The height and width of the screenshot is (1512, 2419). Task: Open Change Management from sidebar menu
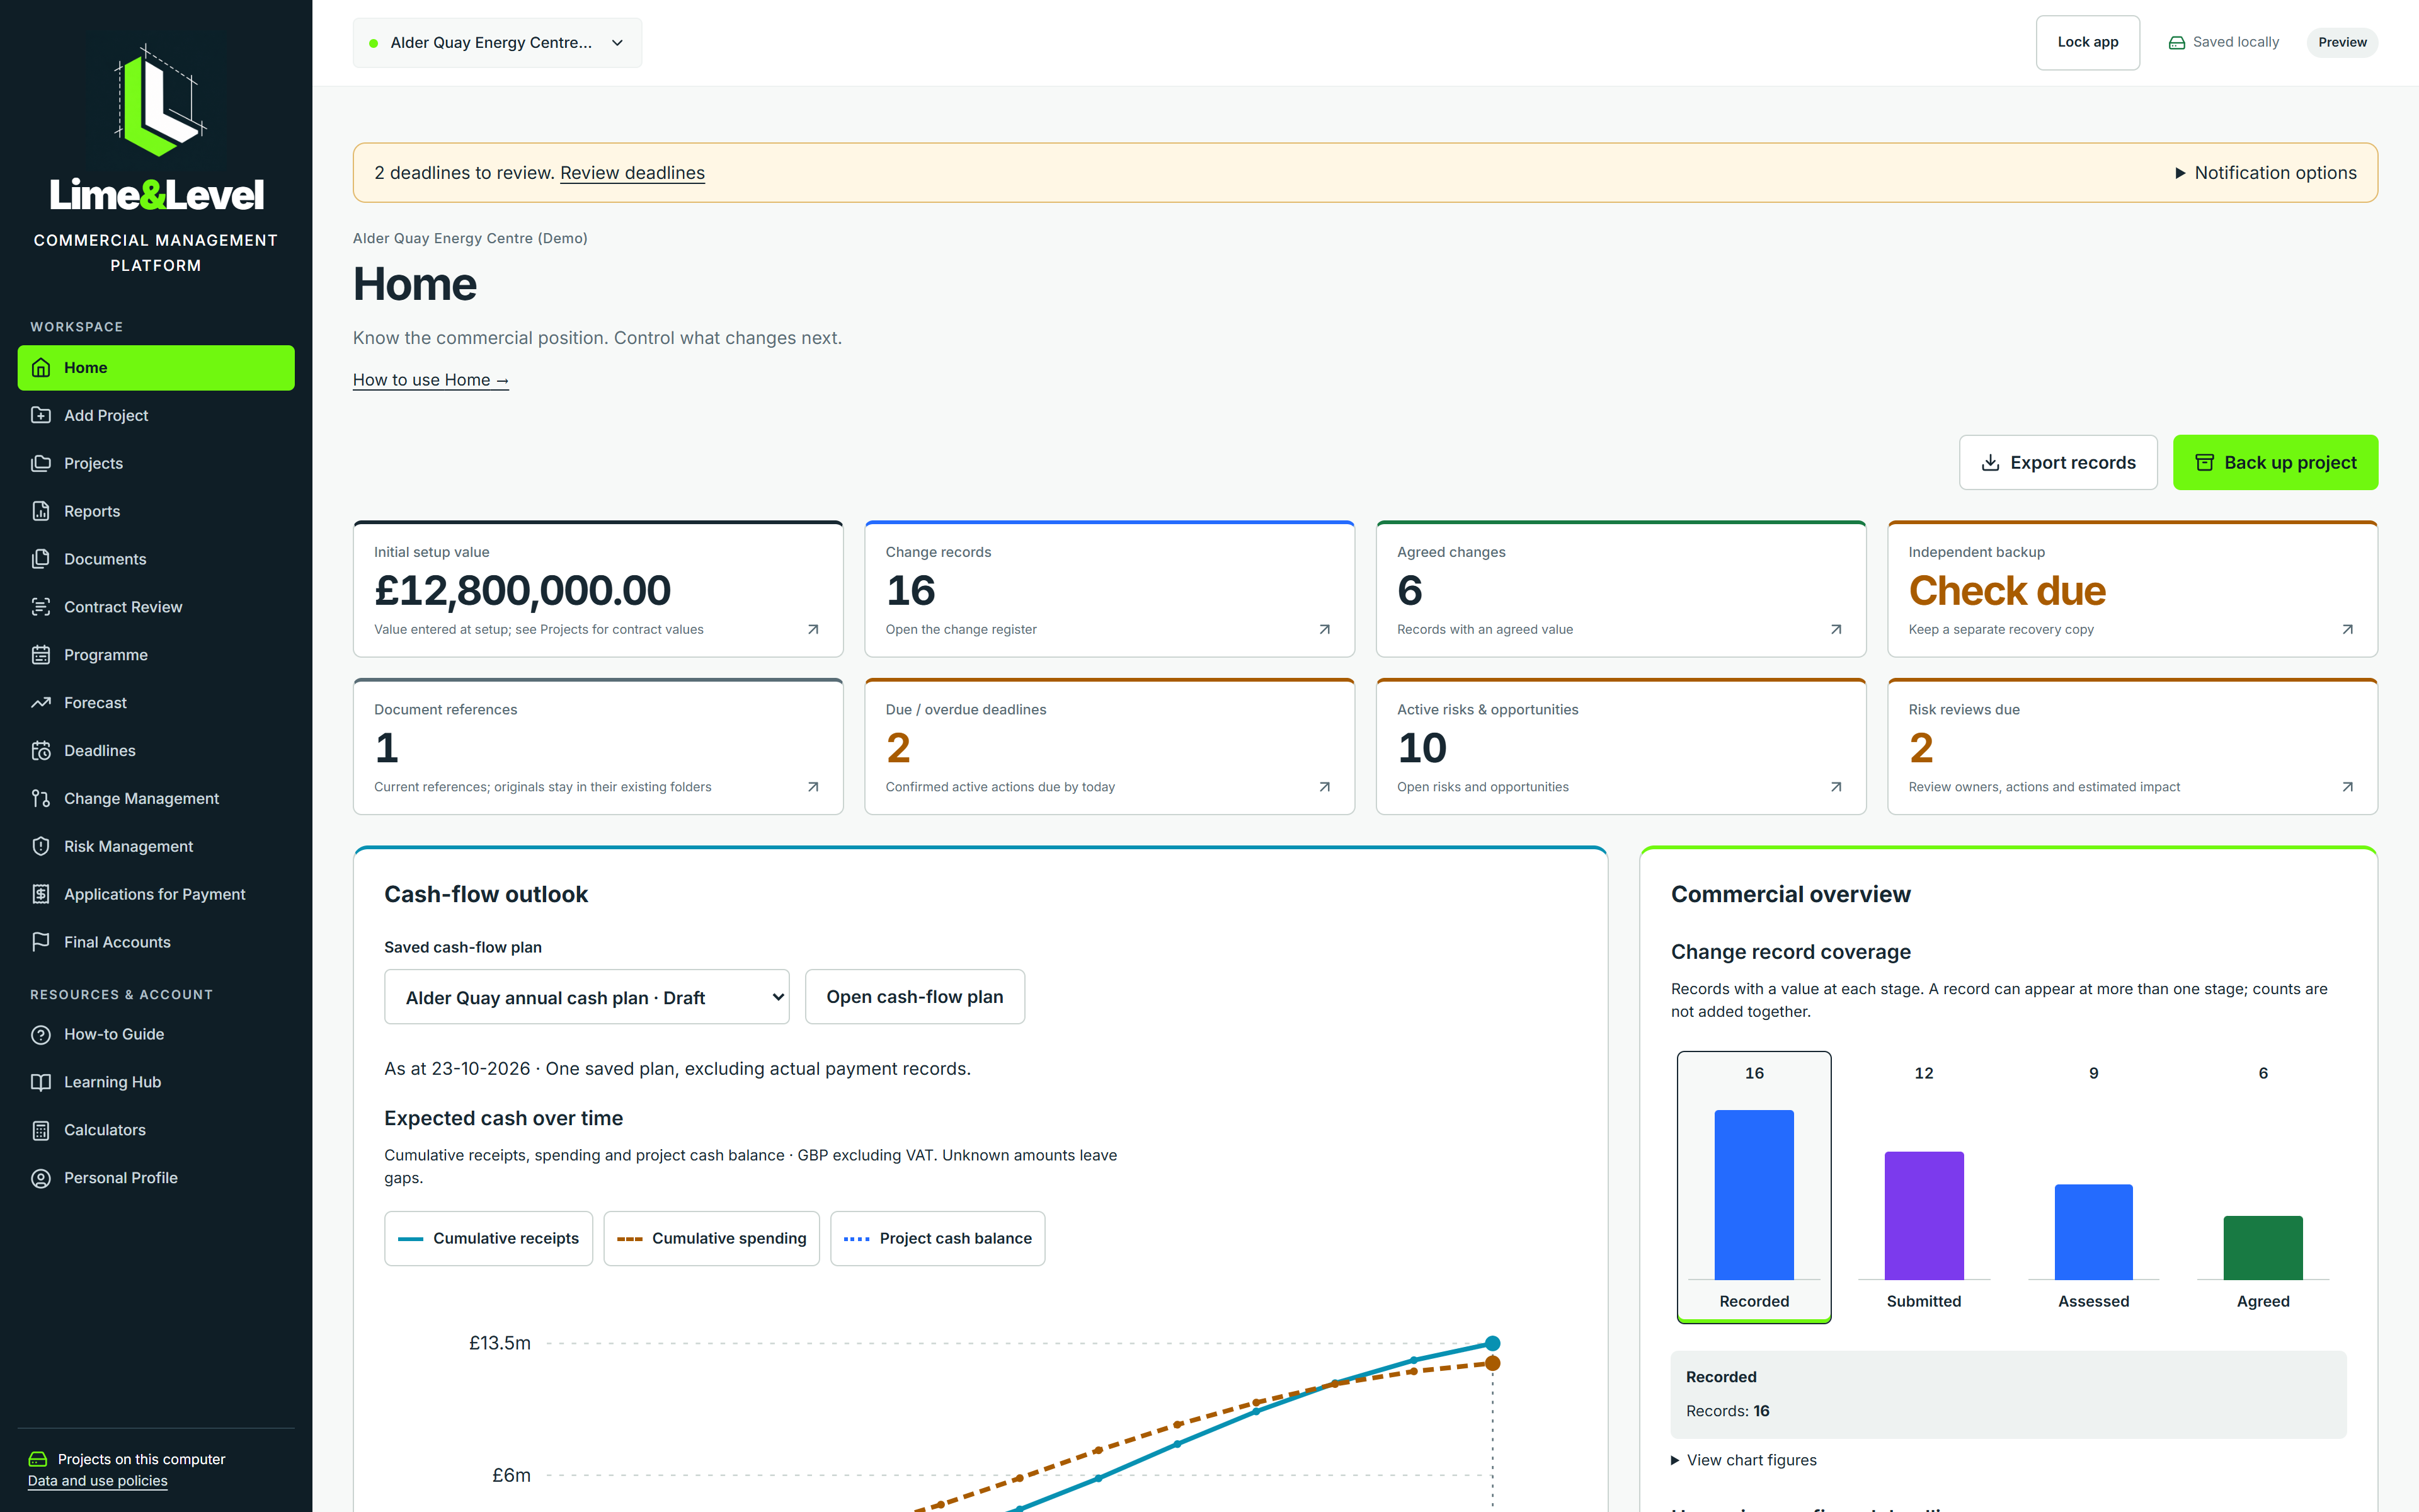(x=156, y=799)
